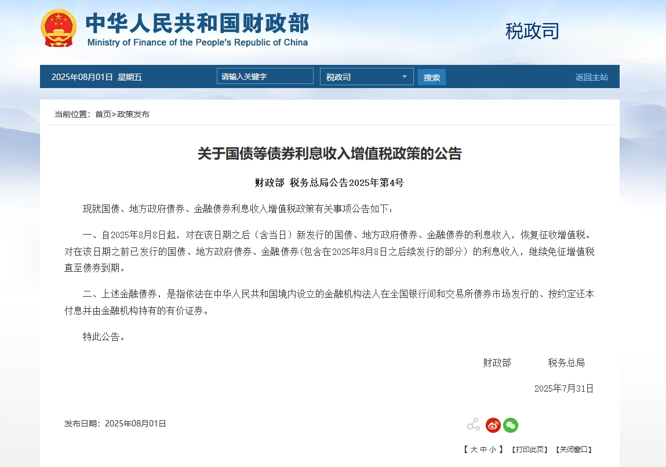Screen dimensions: 666x467
Task: Open the 首页 breadcrumb link
Action: pos(103,114)
